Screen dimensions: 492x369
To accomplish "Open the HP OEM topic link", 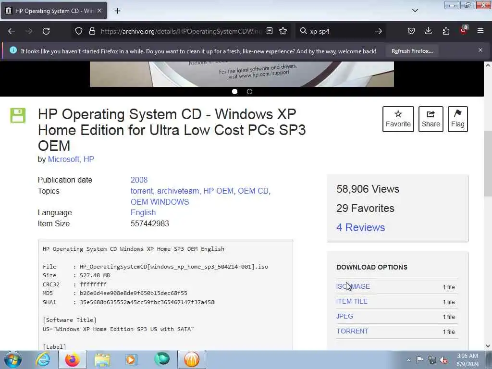I will point(219,191).
